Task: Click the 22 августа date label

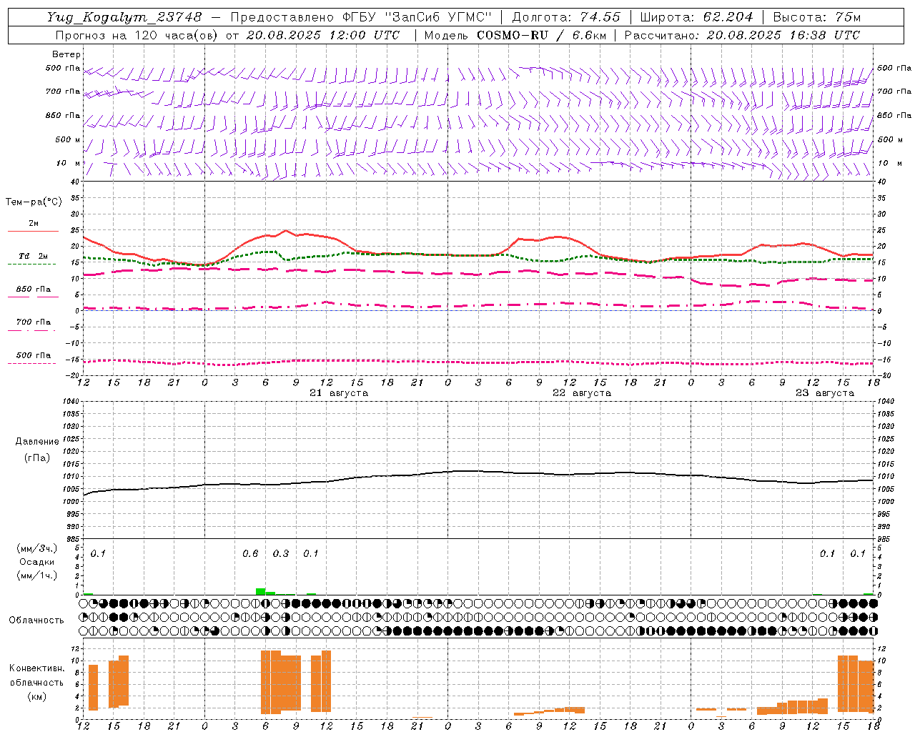Action: click(x=582, y=393)
